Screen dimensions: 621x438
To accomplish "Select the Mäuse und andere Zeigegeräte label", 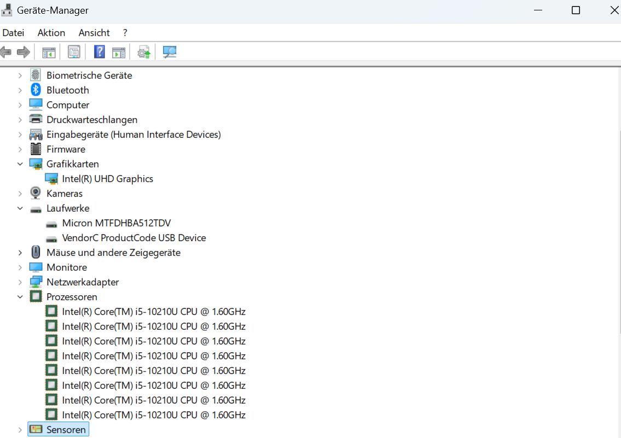I will [x=113, y=253].
